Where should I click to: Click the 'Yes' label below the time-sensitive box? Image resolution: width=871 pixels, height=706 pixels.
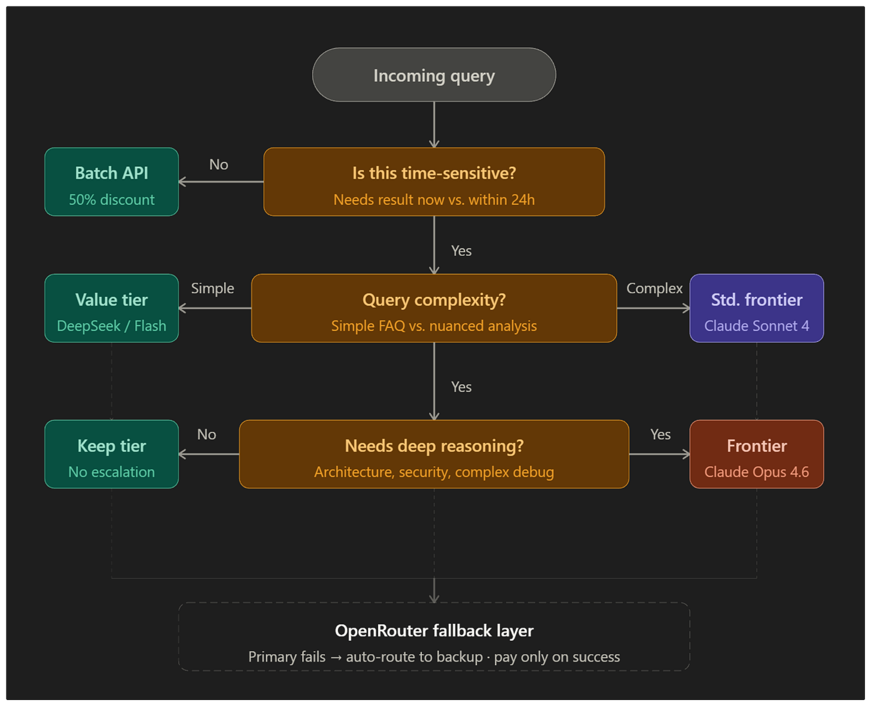tap(461, 250)
